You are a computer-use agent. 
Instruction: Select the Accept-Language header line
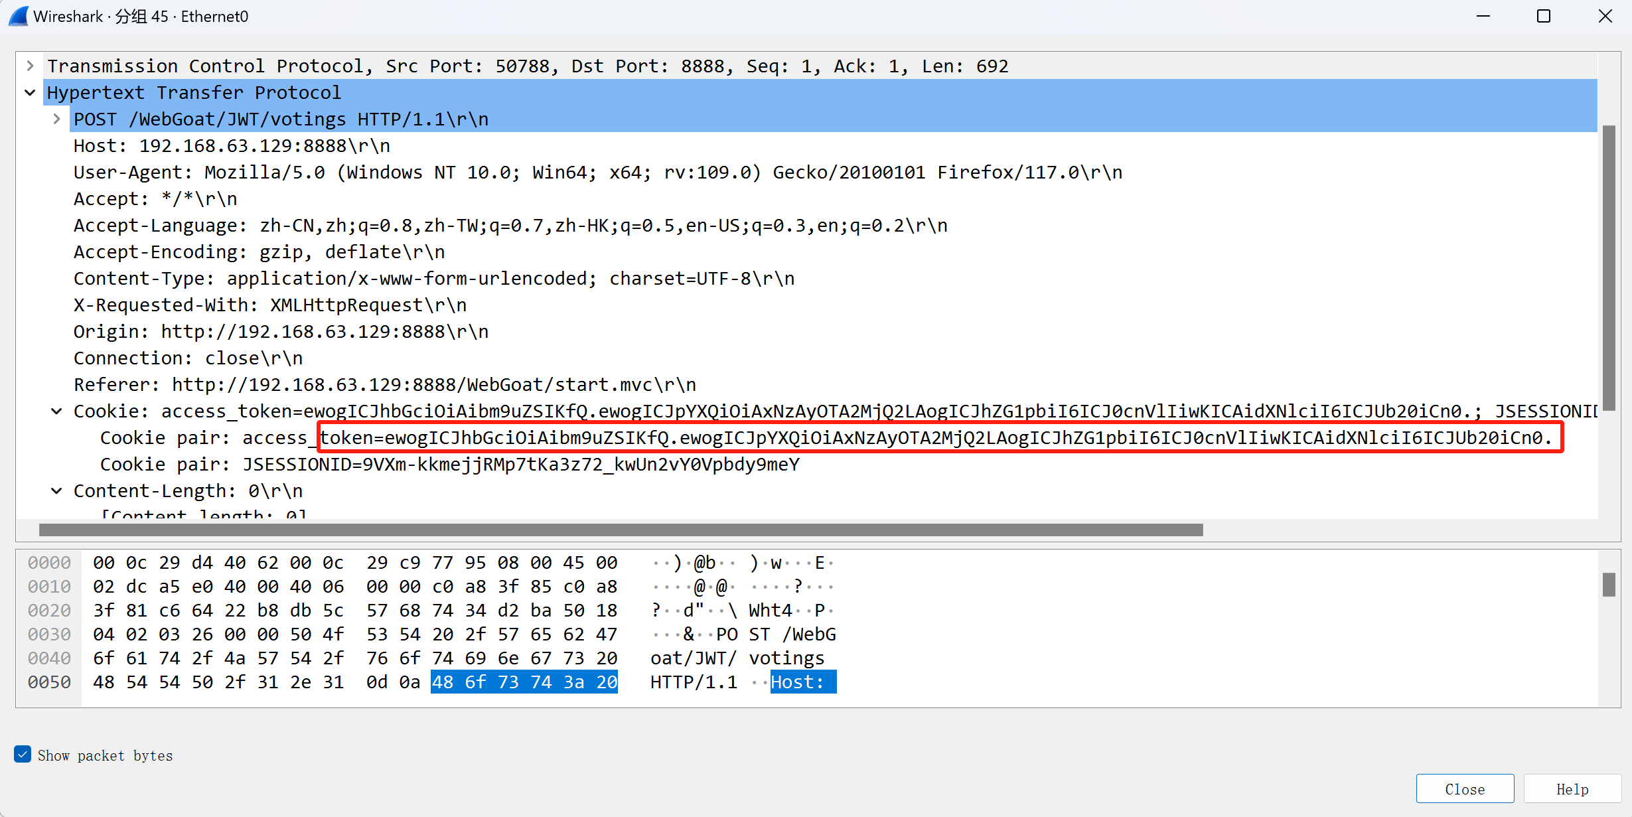click(510, 225)
